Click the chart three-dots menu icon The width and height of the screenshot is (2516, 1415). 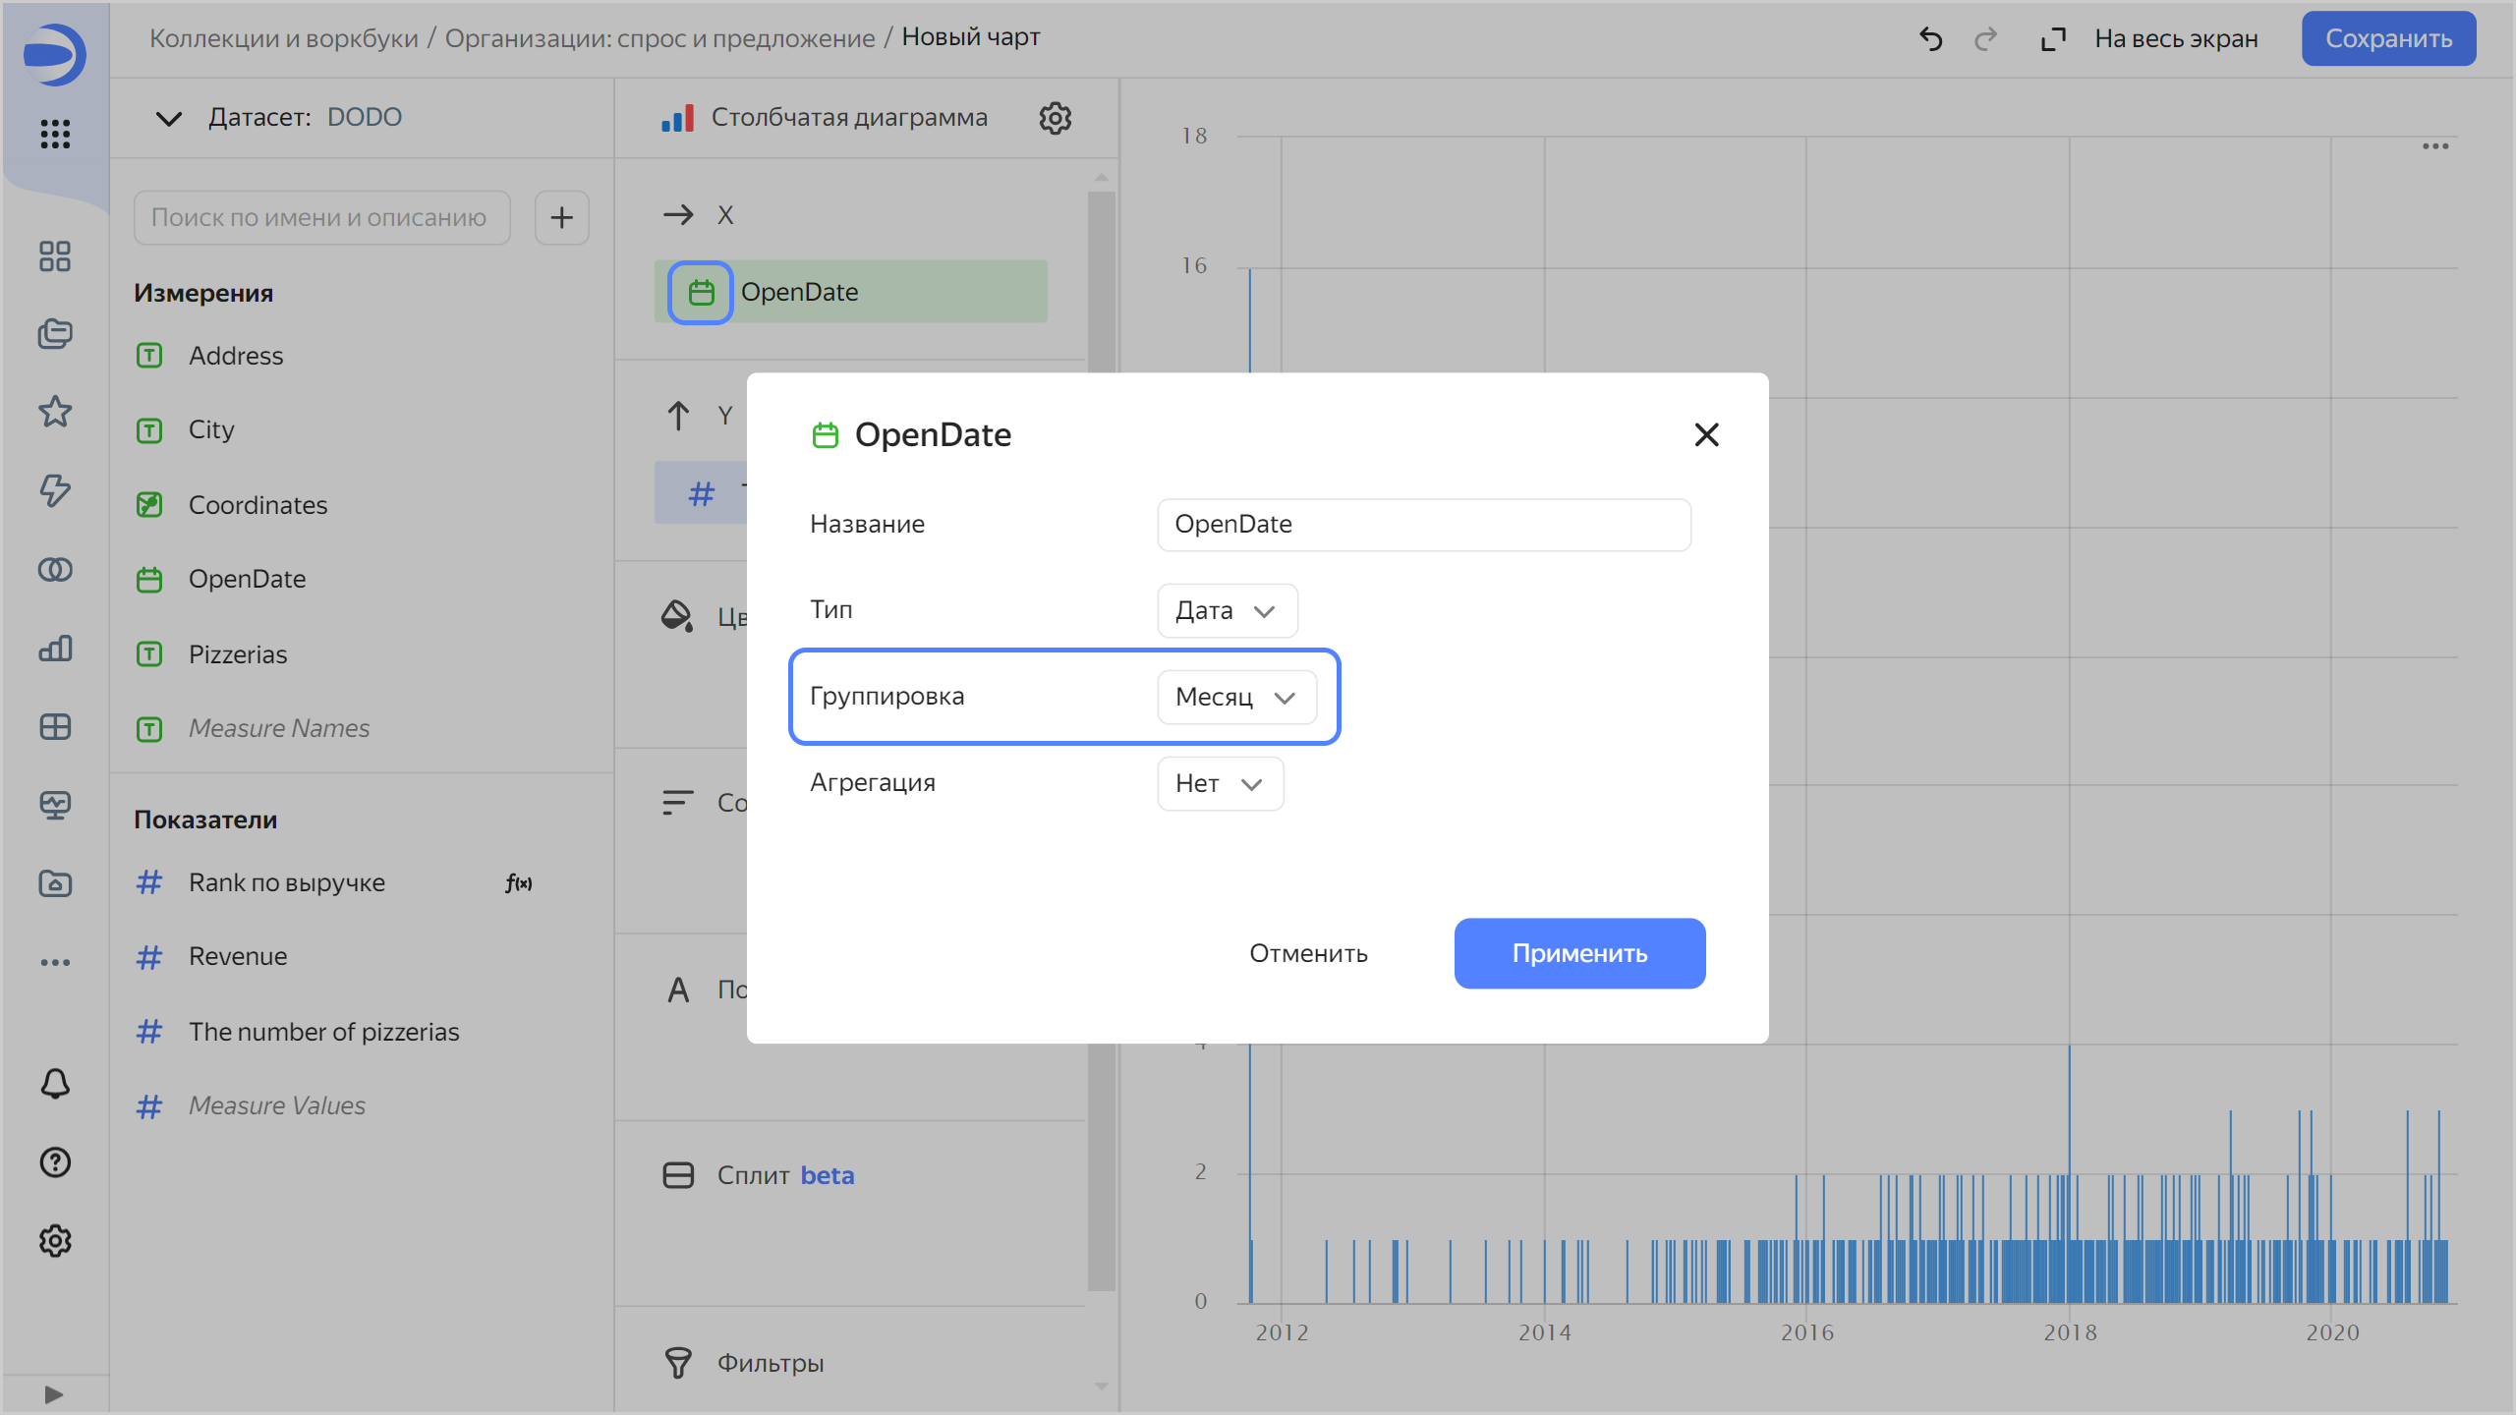tap(2434, 146)
